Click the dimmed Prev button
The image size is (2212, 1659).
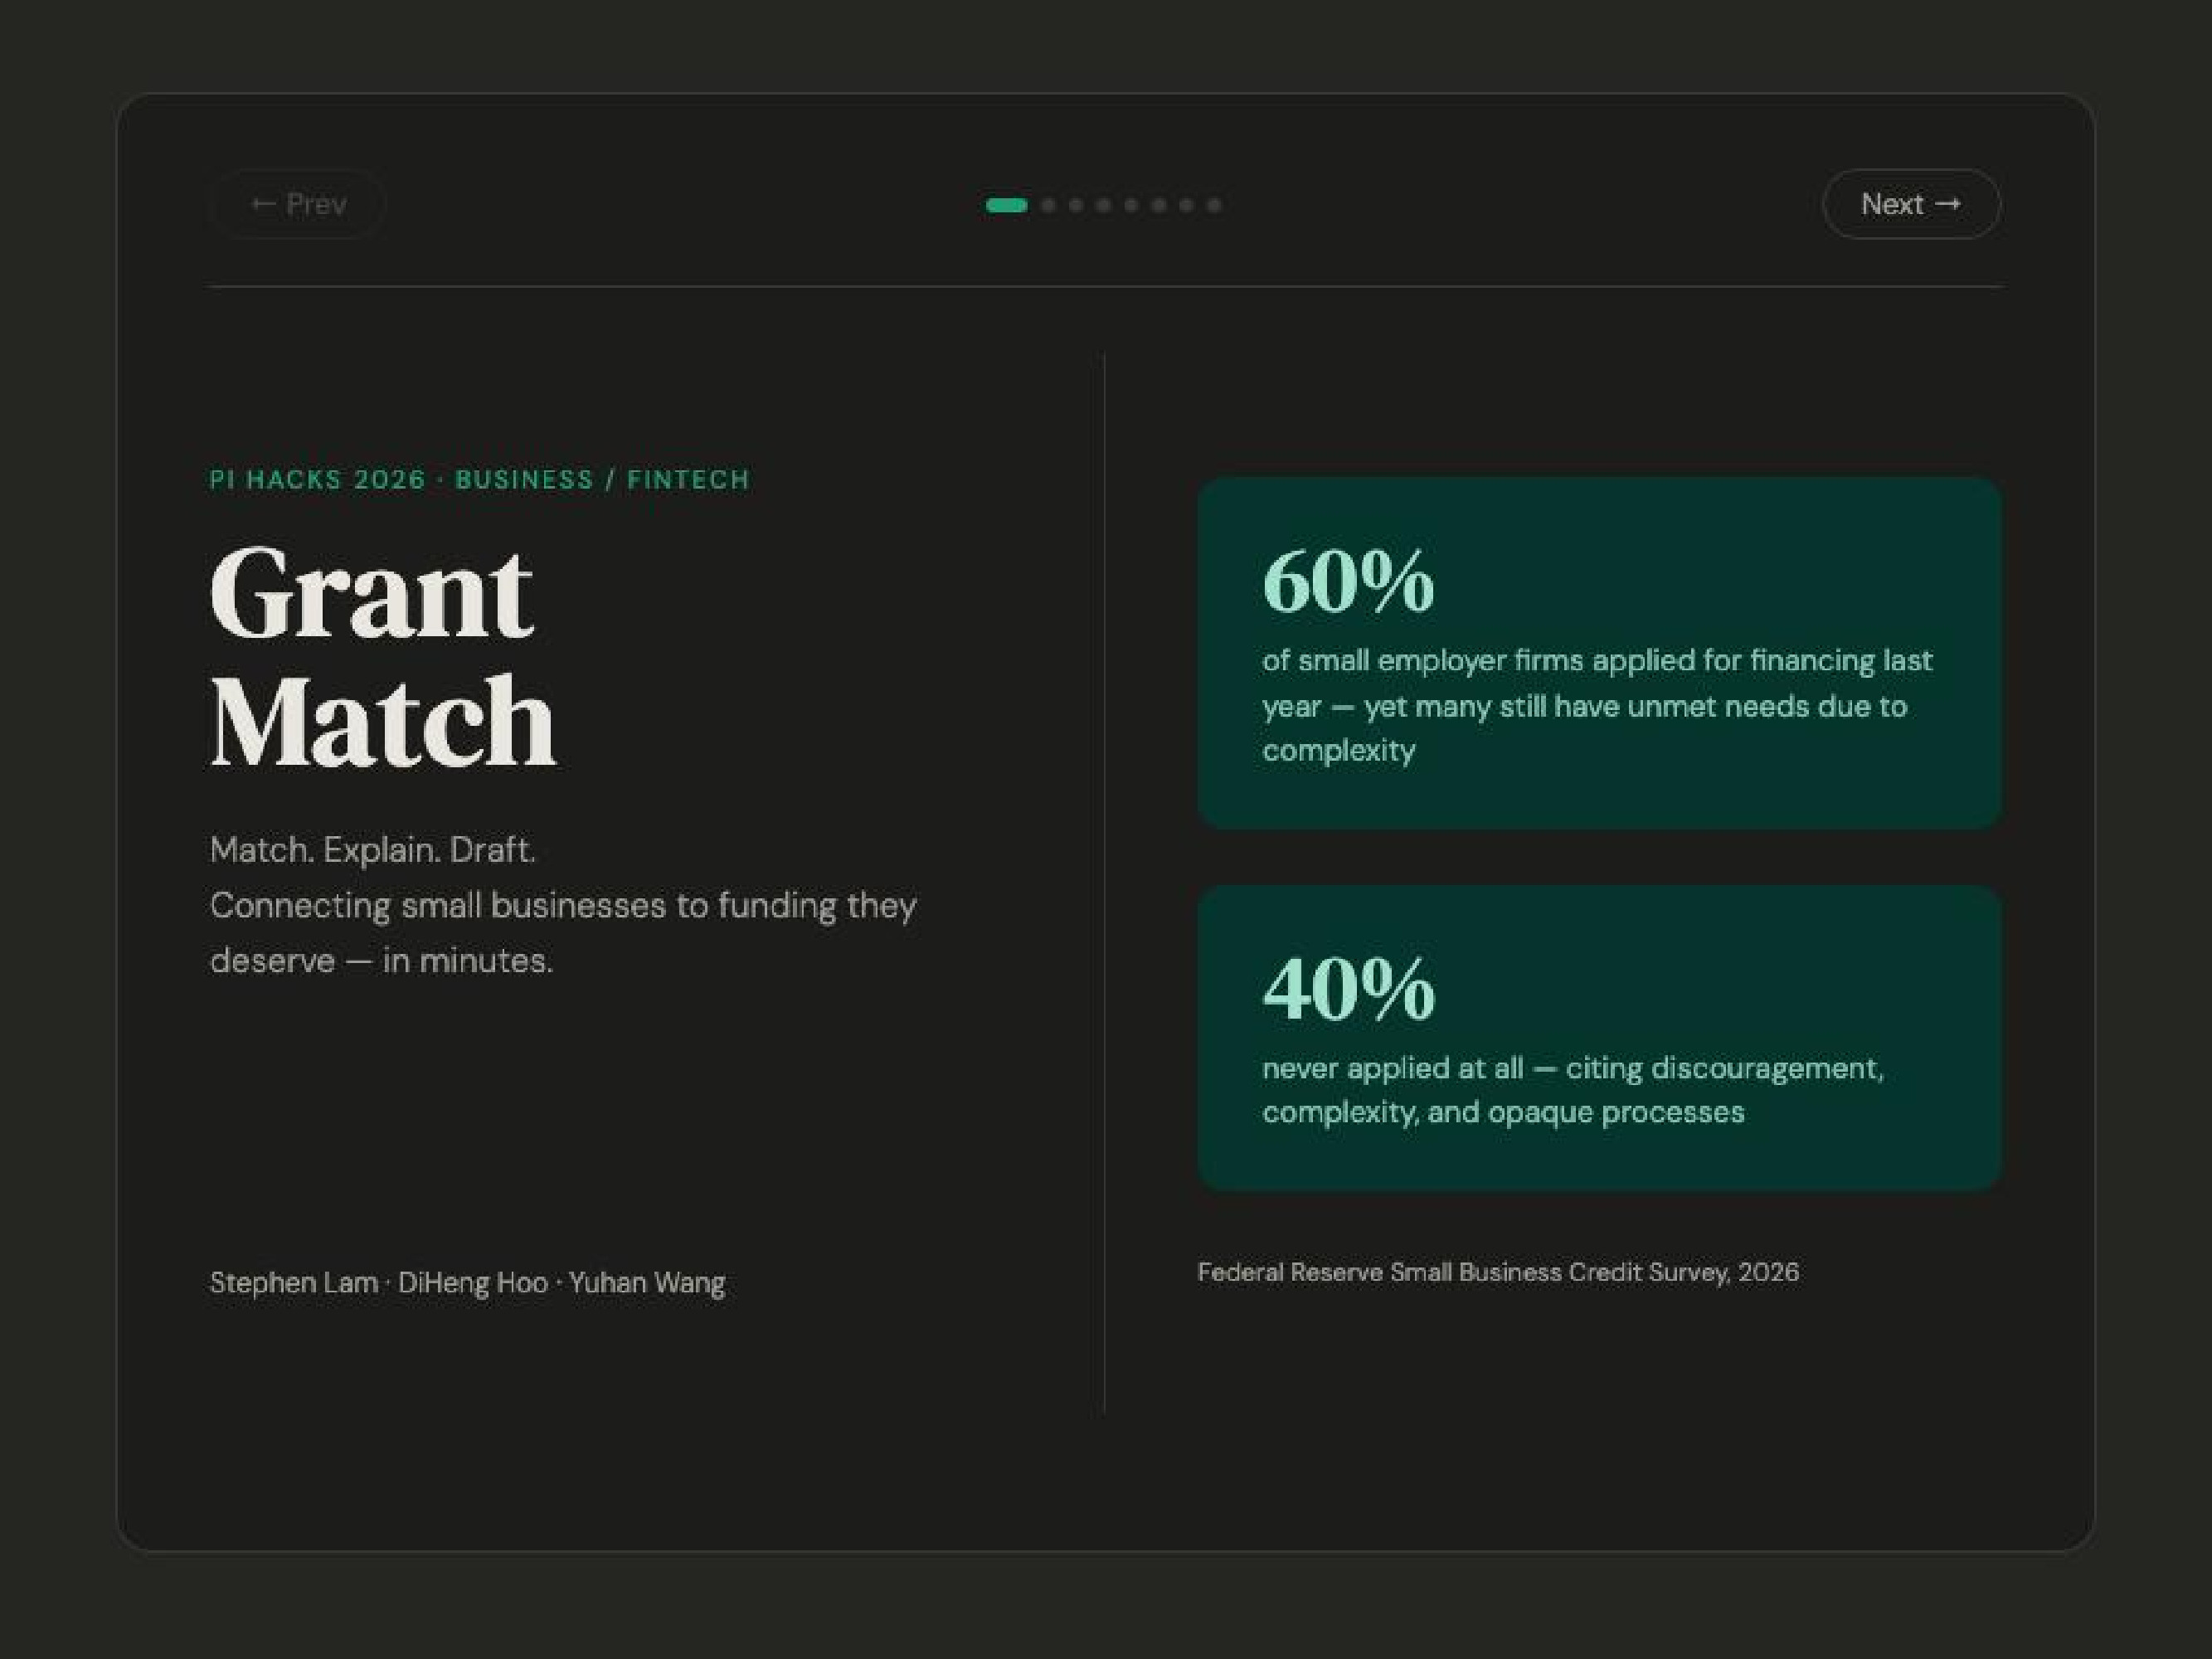pos(298,204)
